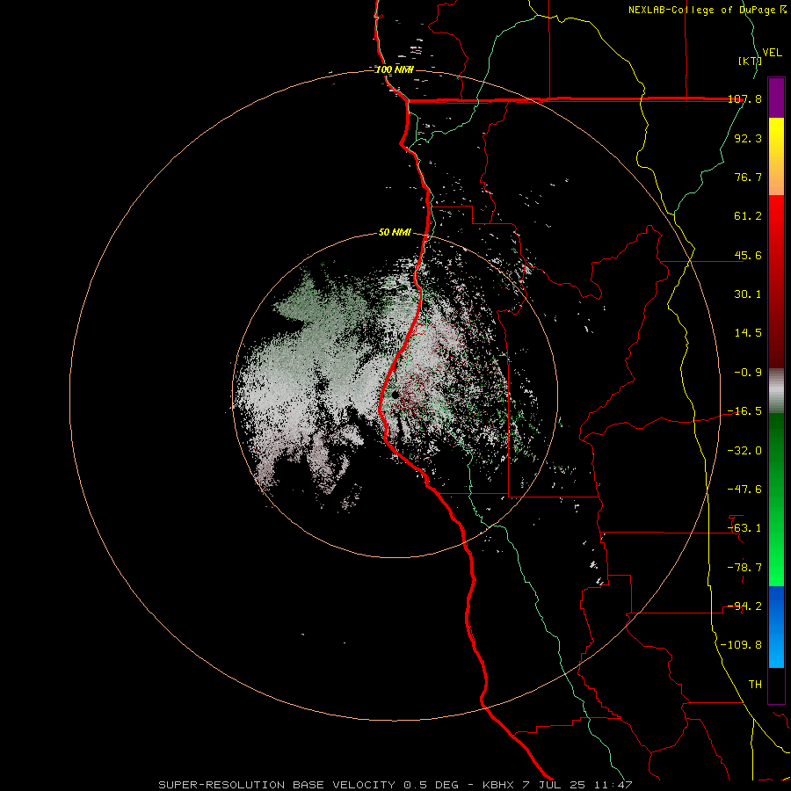791x791 pixels.
Task: Click the -0.9 legend value
Action: click(748, 373)
